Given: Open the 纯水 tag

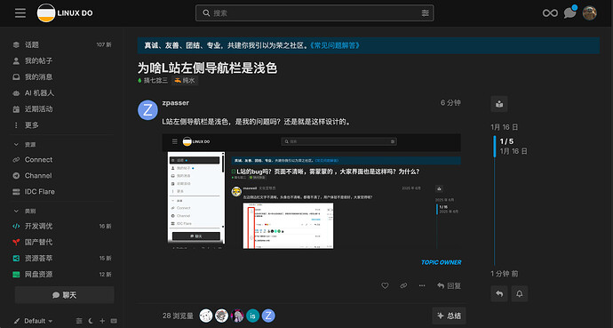Looking at the screenshot, I should [185, 81].
